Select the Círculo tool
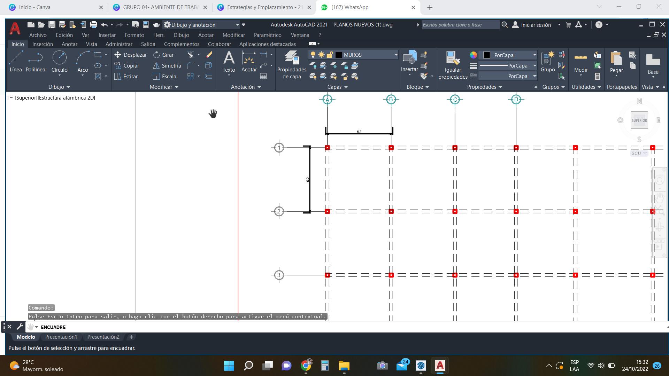669x376 pixels. (59, 61)
